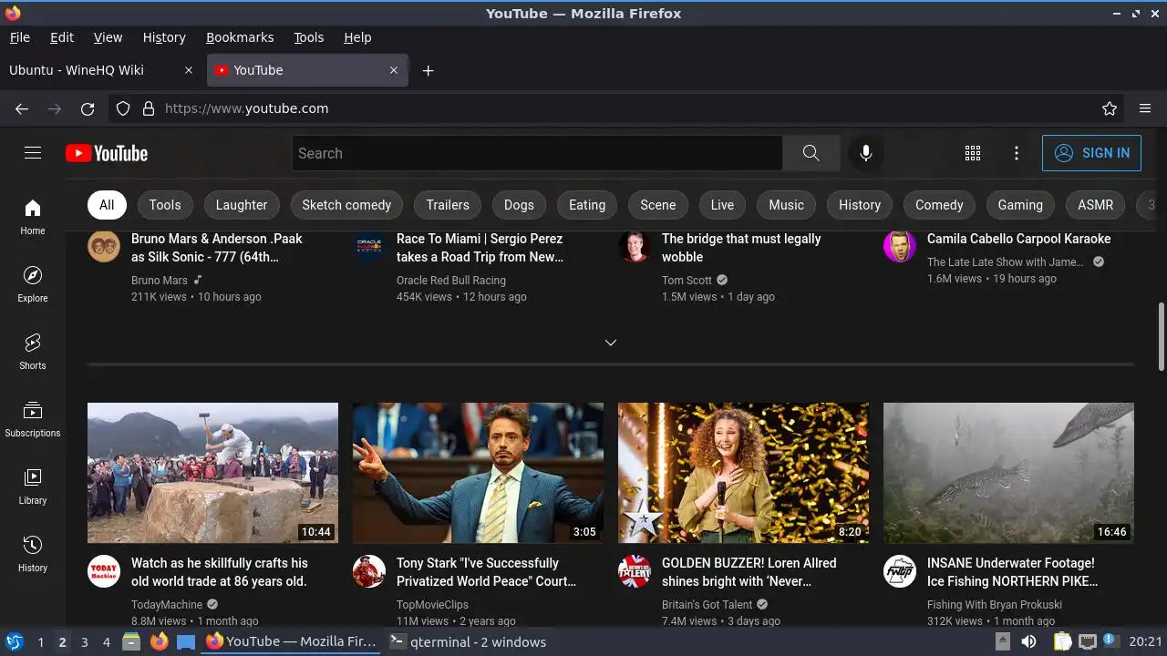
Task: Bookmark this page with star icon
Action: [1110, 108]
